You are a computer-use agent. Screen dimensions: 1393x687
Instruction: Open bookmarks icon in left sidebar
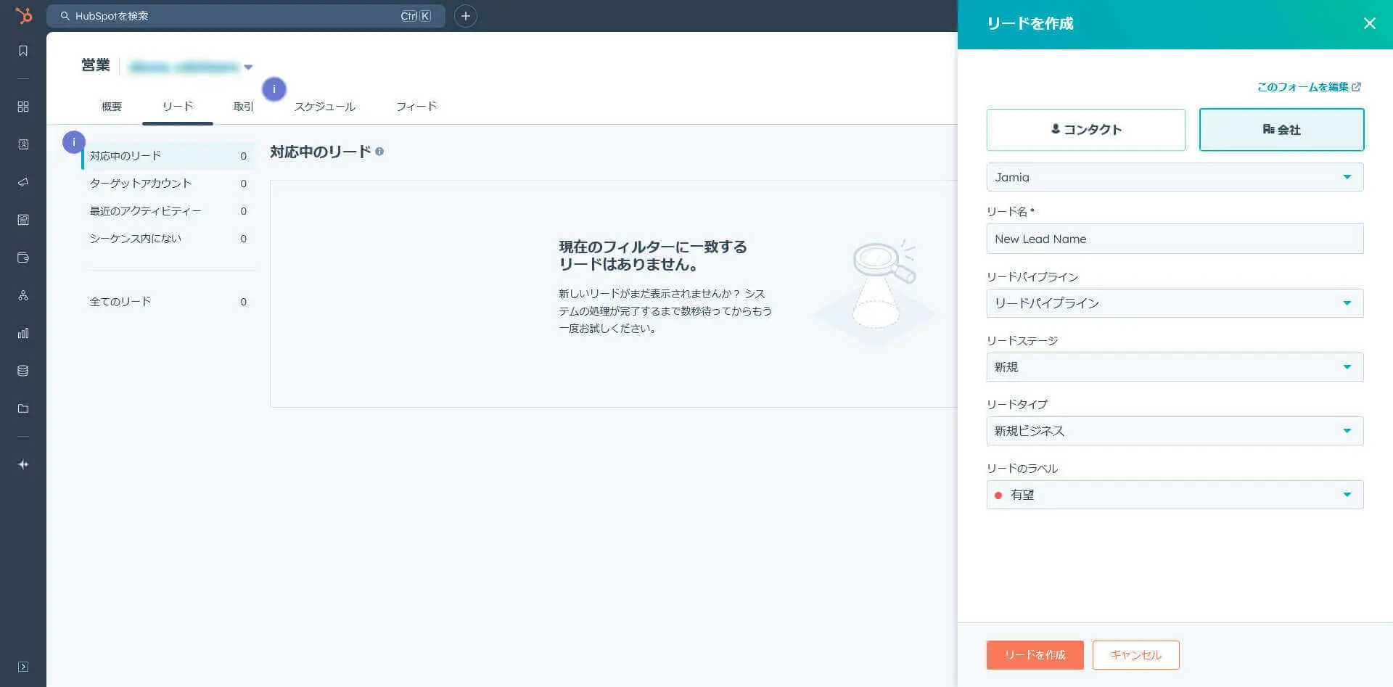pos(23,51)
